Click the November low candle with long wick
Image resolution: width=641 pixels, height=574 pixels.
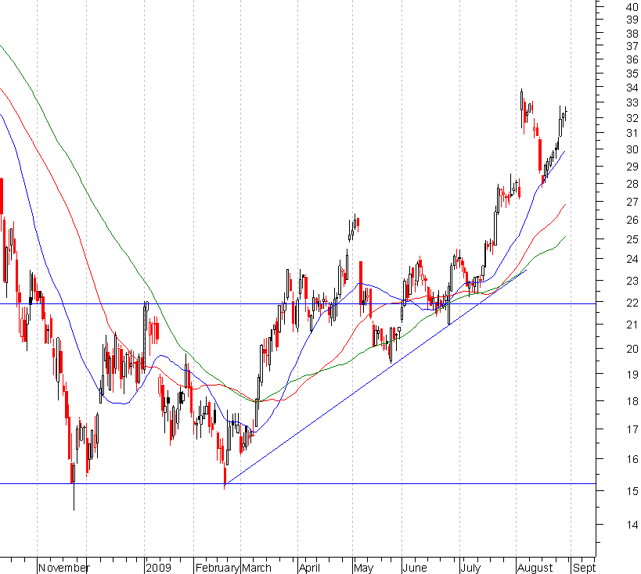tap(74, 486)
